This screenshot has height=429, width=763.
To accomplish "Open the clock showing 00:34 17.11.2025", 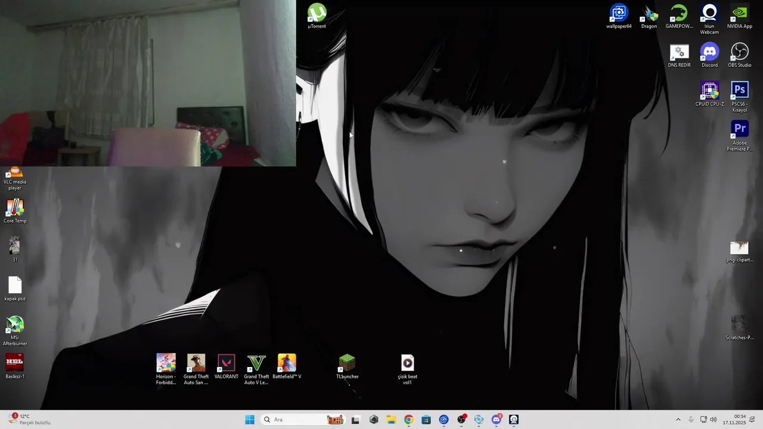I will point(734,419).
